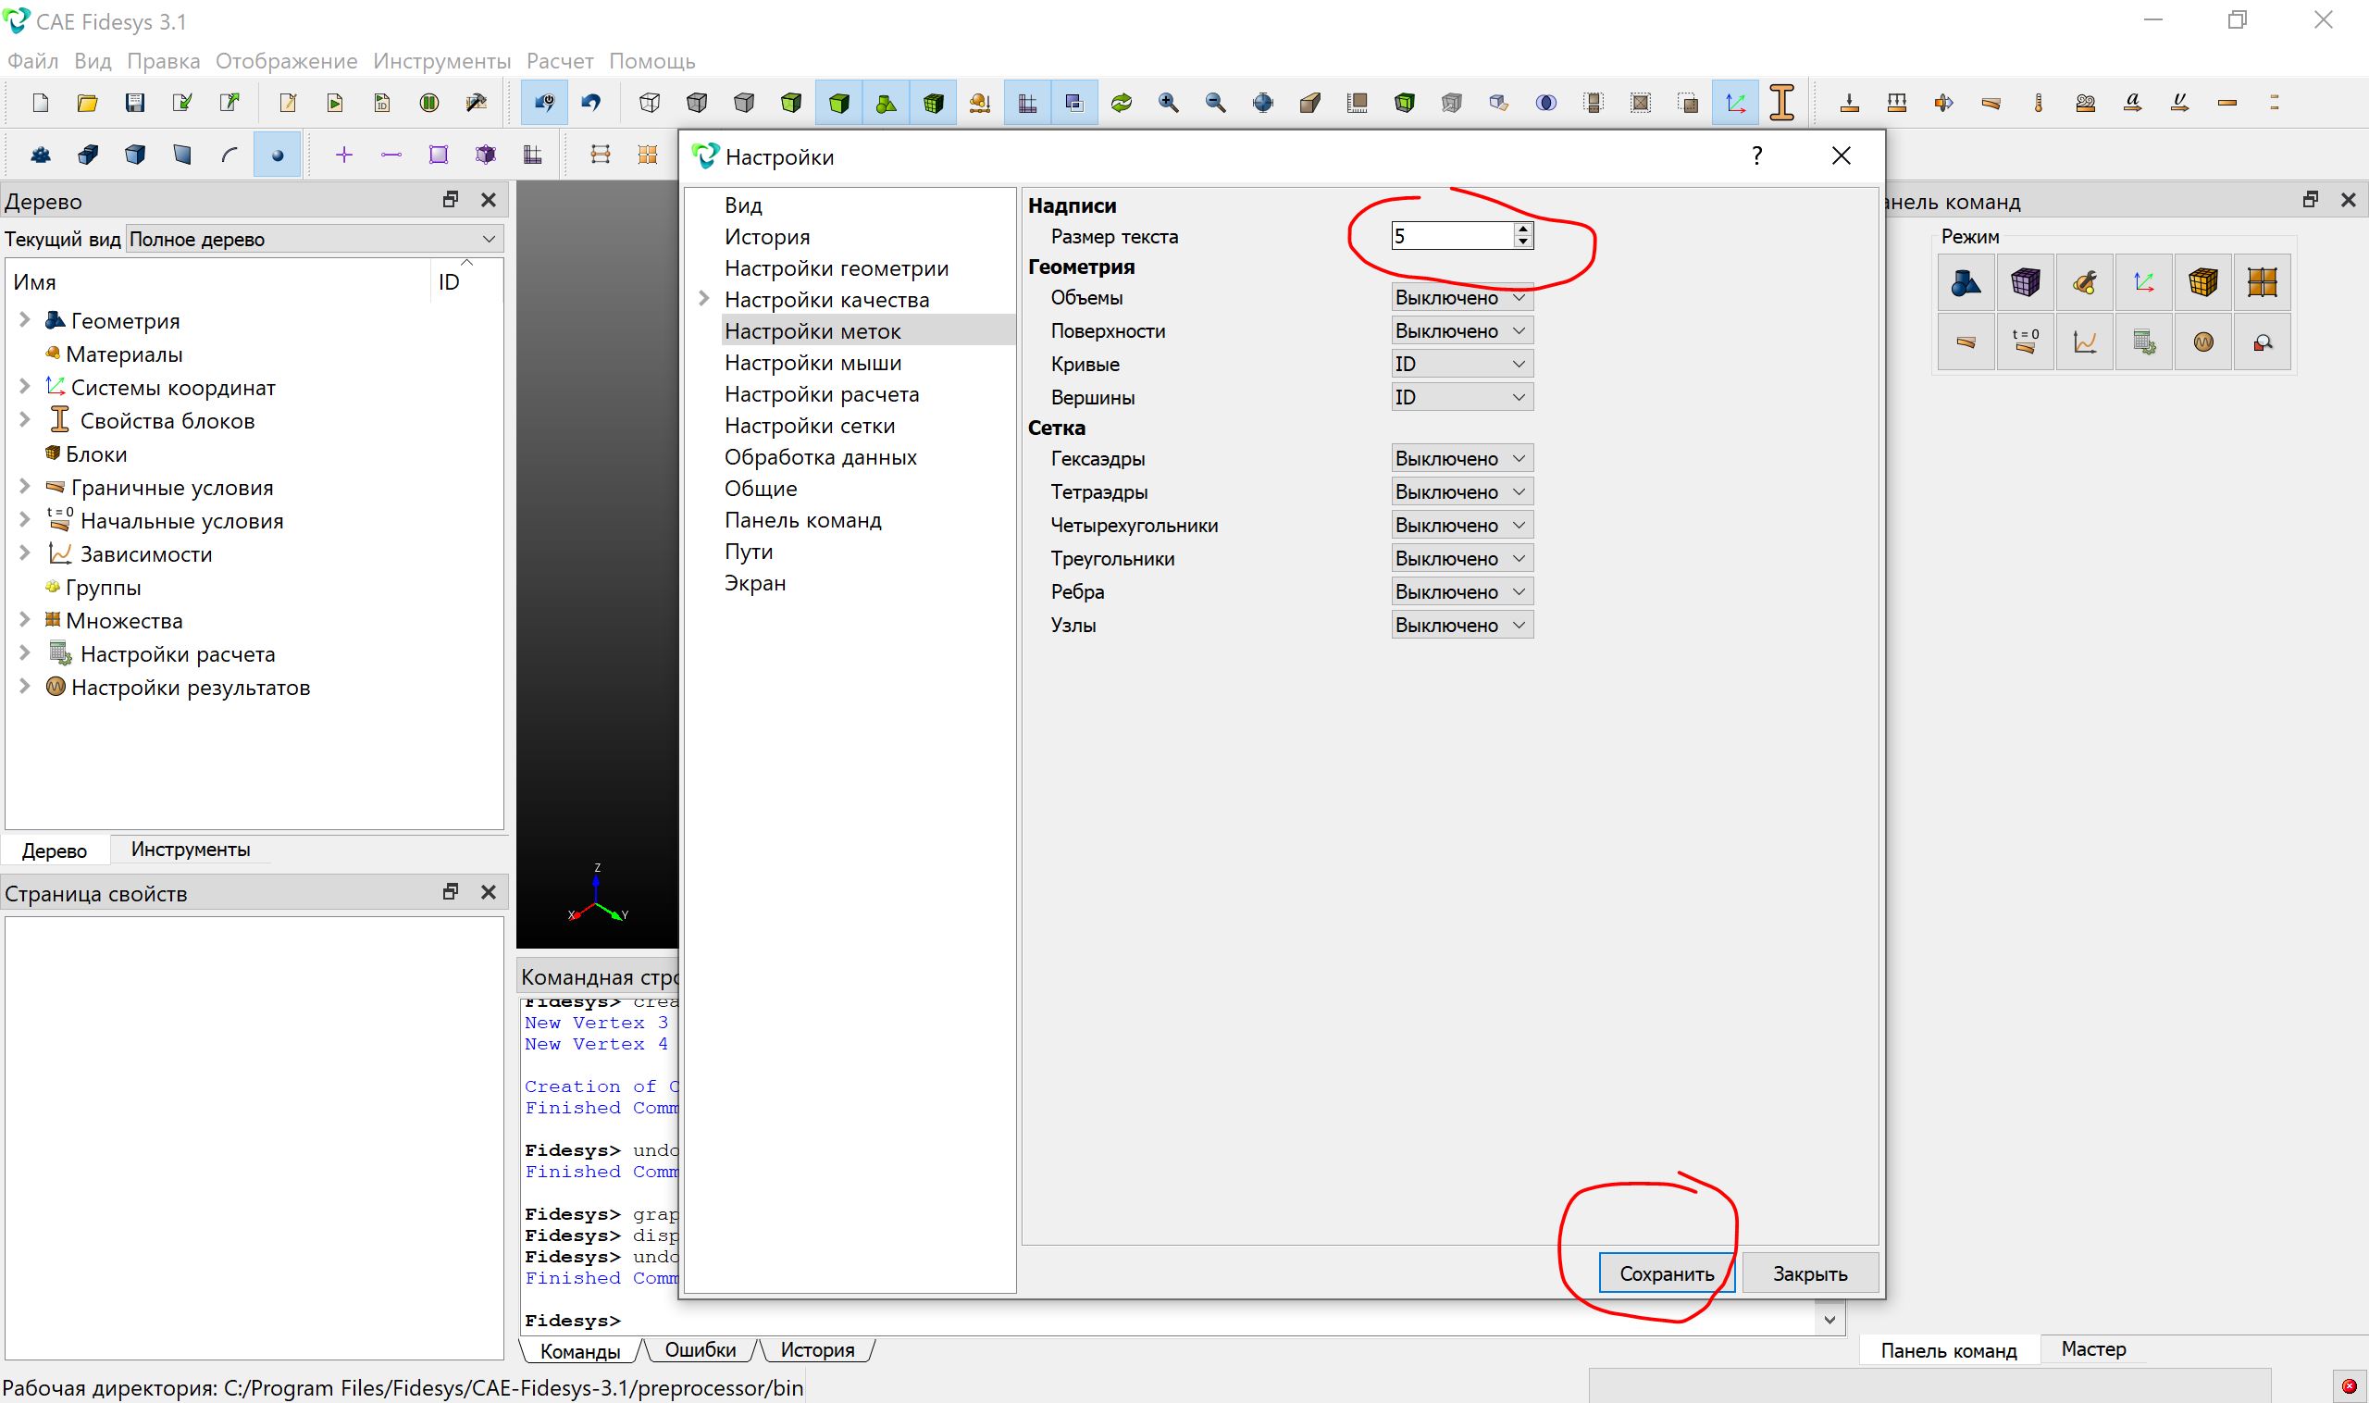Toggle the green meshed cube display button

tap(933, 103)
